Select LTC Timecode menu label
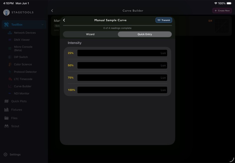 tap(23, 79)
